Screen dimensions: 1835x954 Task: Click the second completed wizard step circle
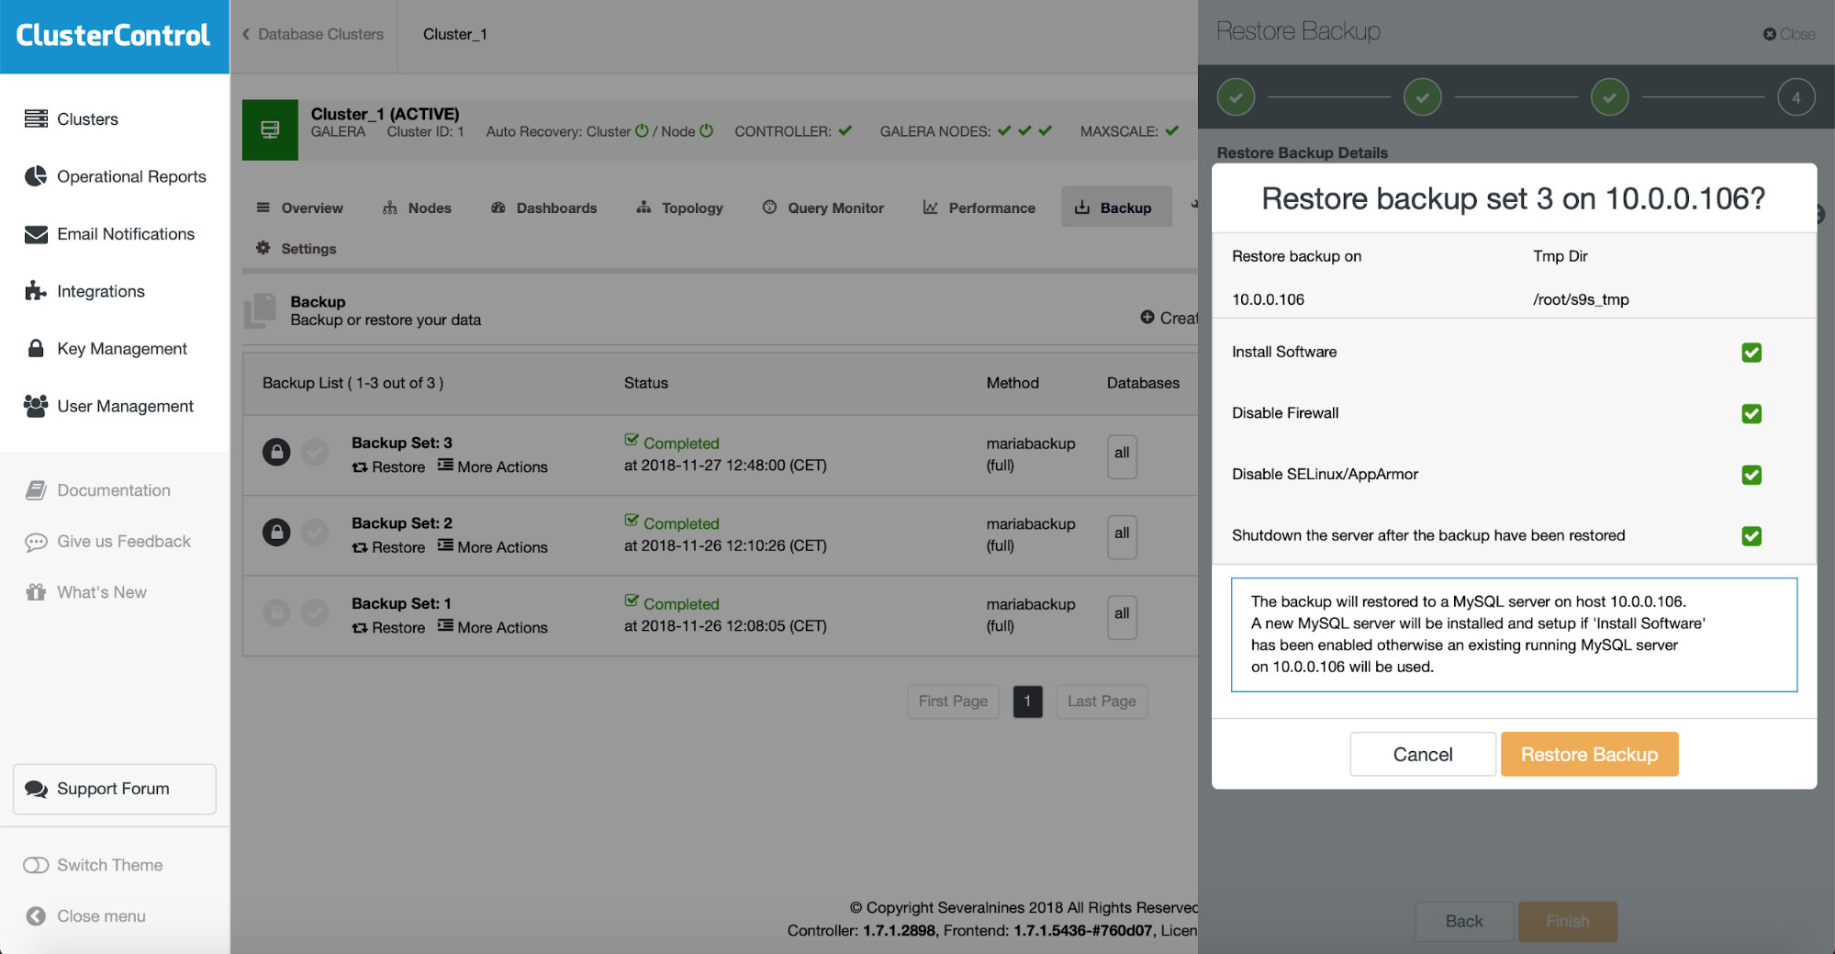click(x=1422, y=96)
